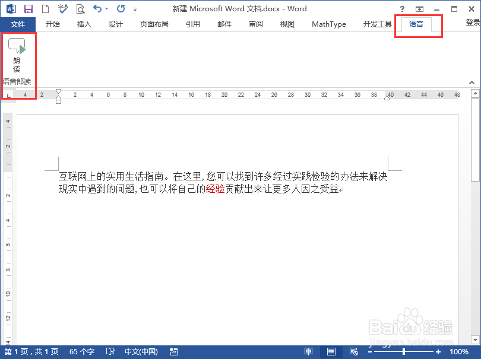Image resolution: width=481 pixels, height=359 pixels.
Task: Open the 文件 File tab
Action: coord(18,24)
